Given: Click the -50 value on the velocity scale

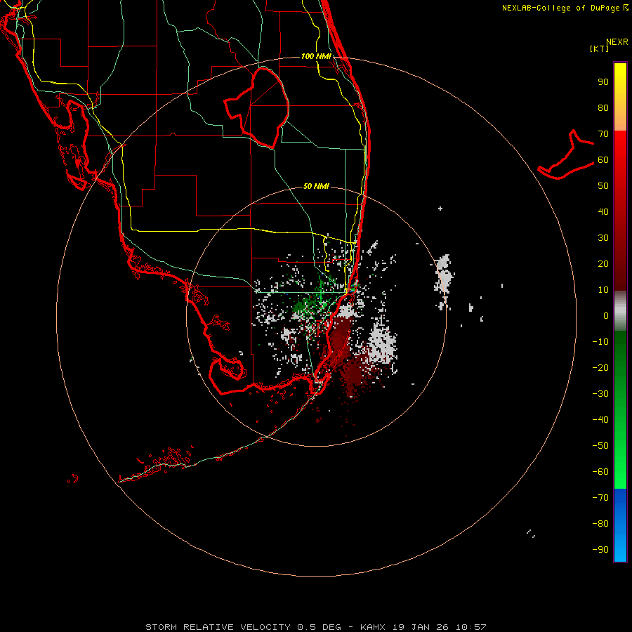Looking at the screenshot, I should click(x=600, y=445).
